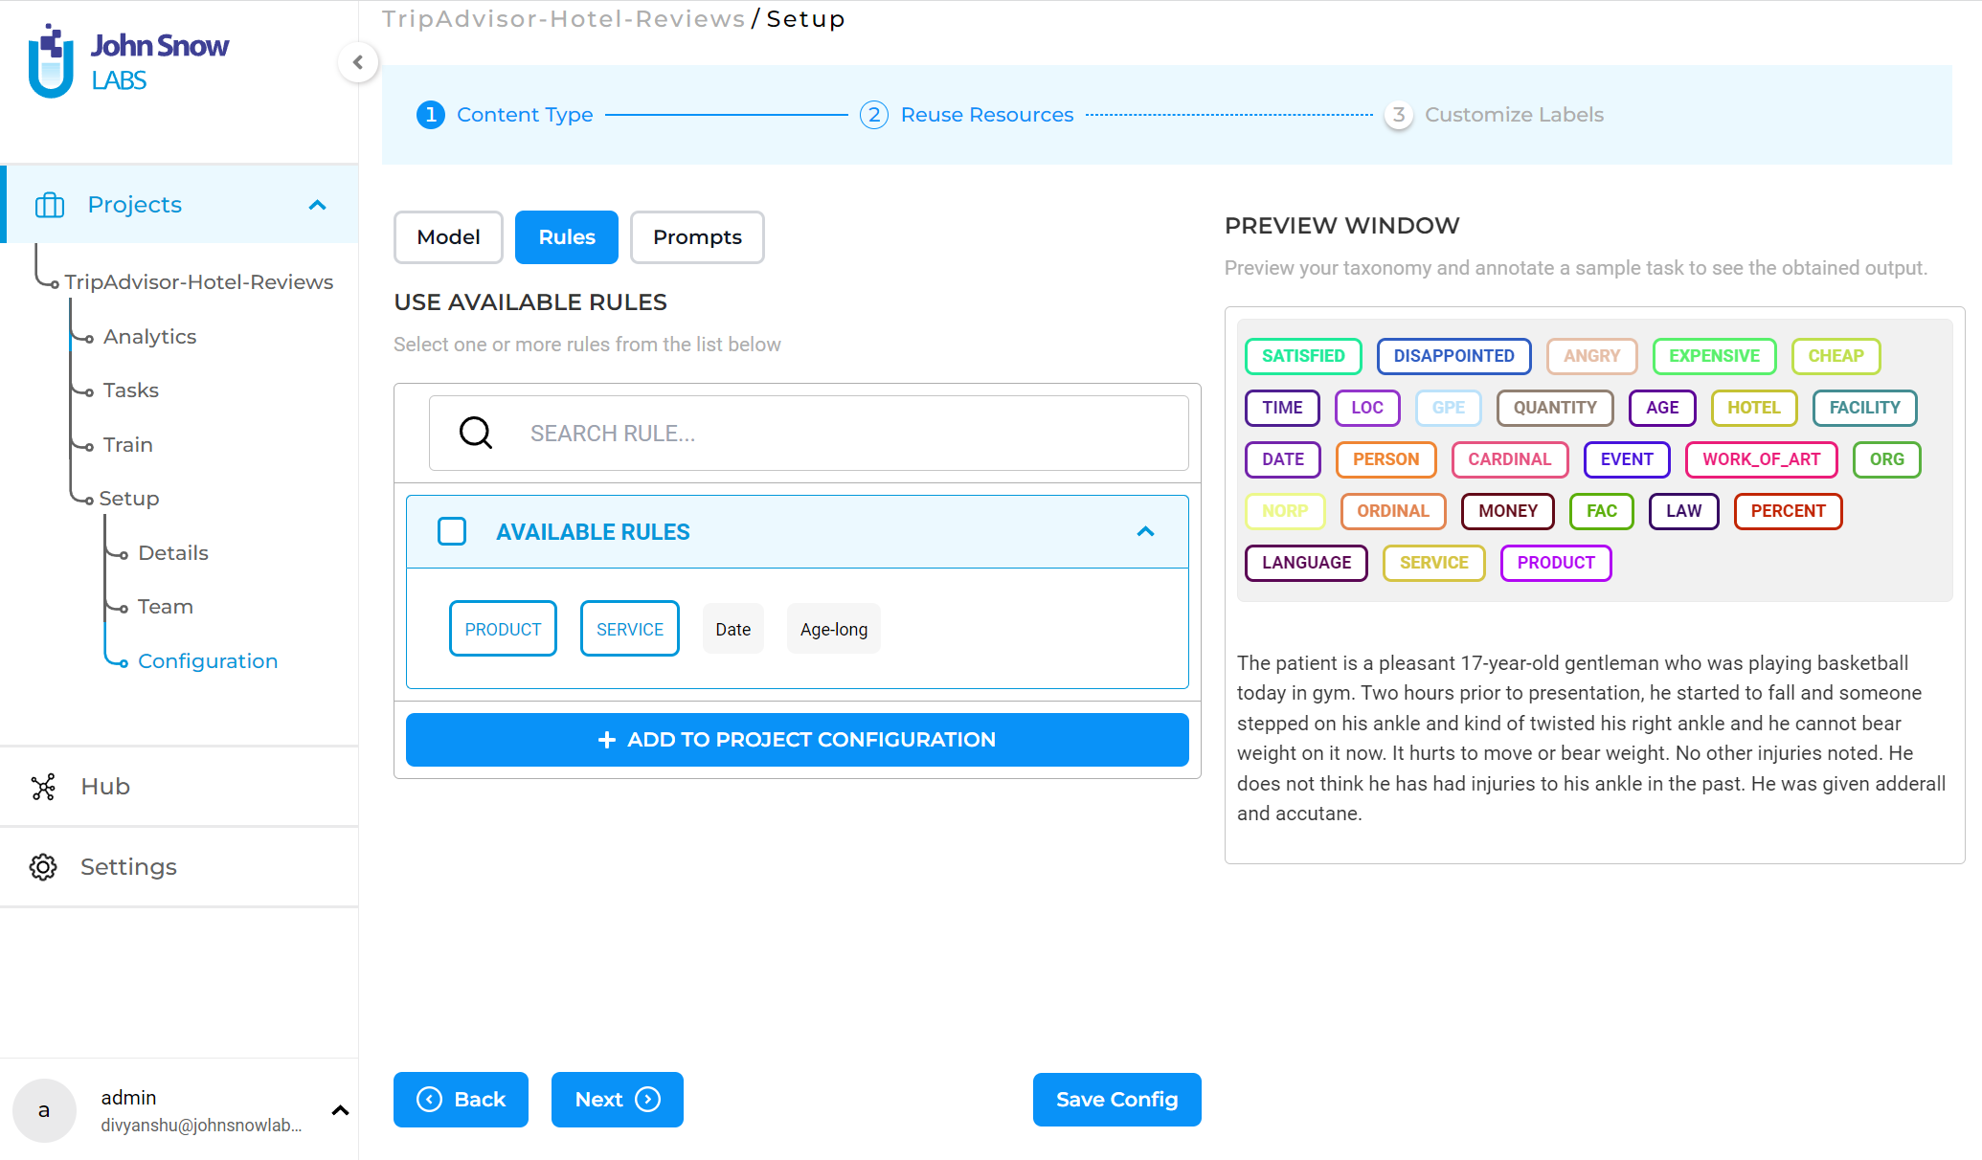Click the Hub network icon
Viewport: 1982px width, 1160px height.
coord(43,787)
